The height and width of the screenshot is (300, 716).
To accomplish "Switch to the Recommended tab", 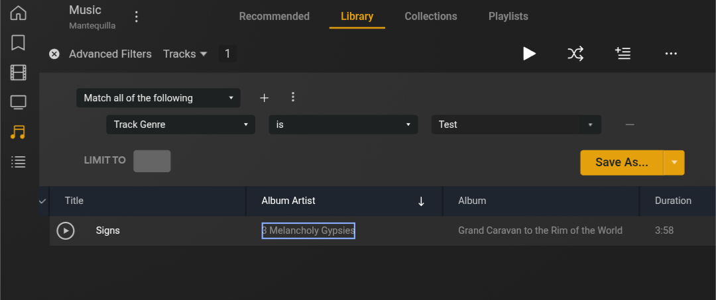I will [x=274, y=17].
